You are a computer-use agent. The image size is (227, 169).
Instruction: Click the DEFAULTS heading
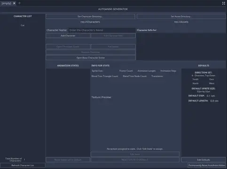tap(204, 66)
